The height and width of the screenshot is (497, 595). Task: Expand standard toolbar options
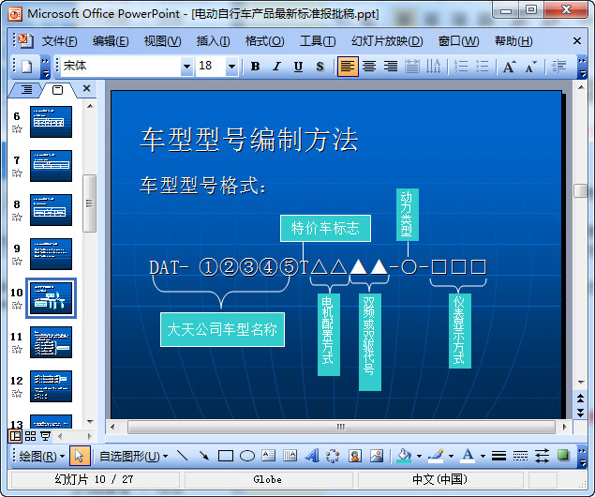coord(45,67)
